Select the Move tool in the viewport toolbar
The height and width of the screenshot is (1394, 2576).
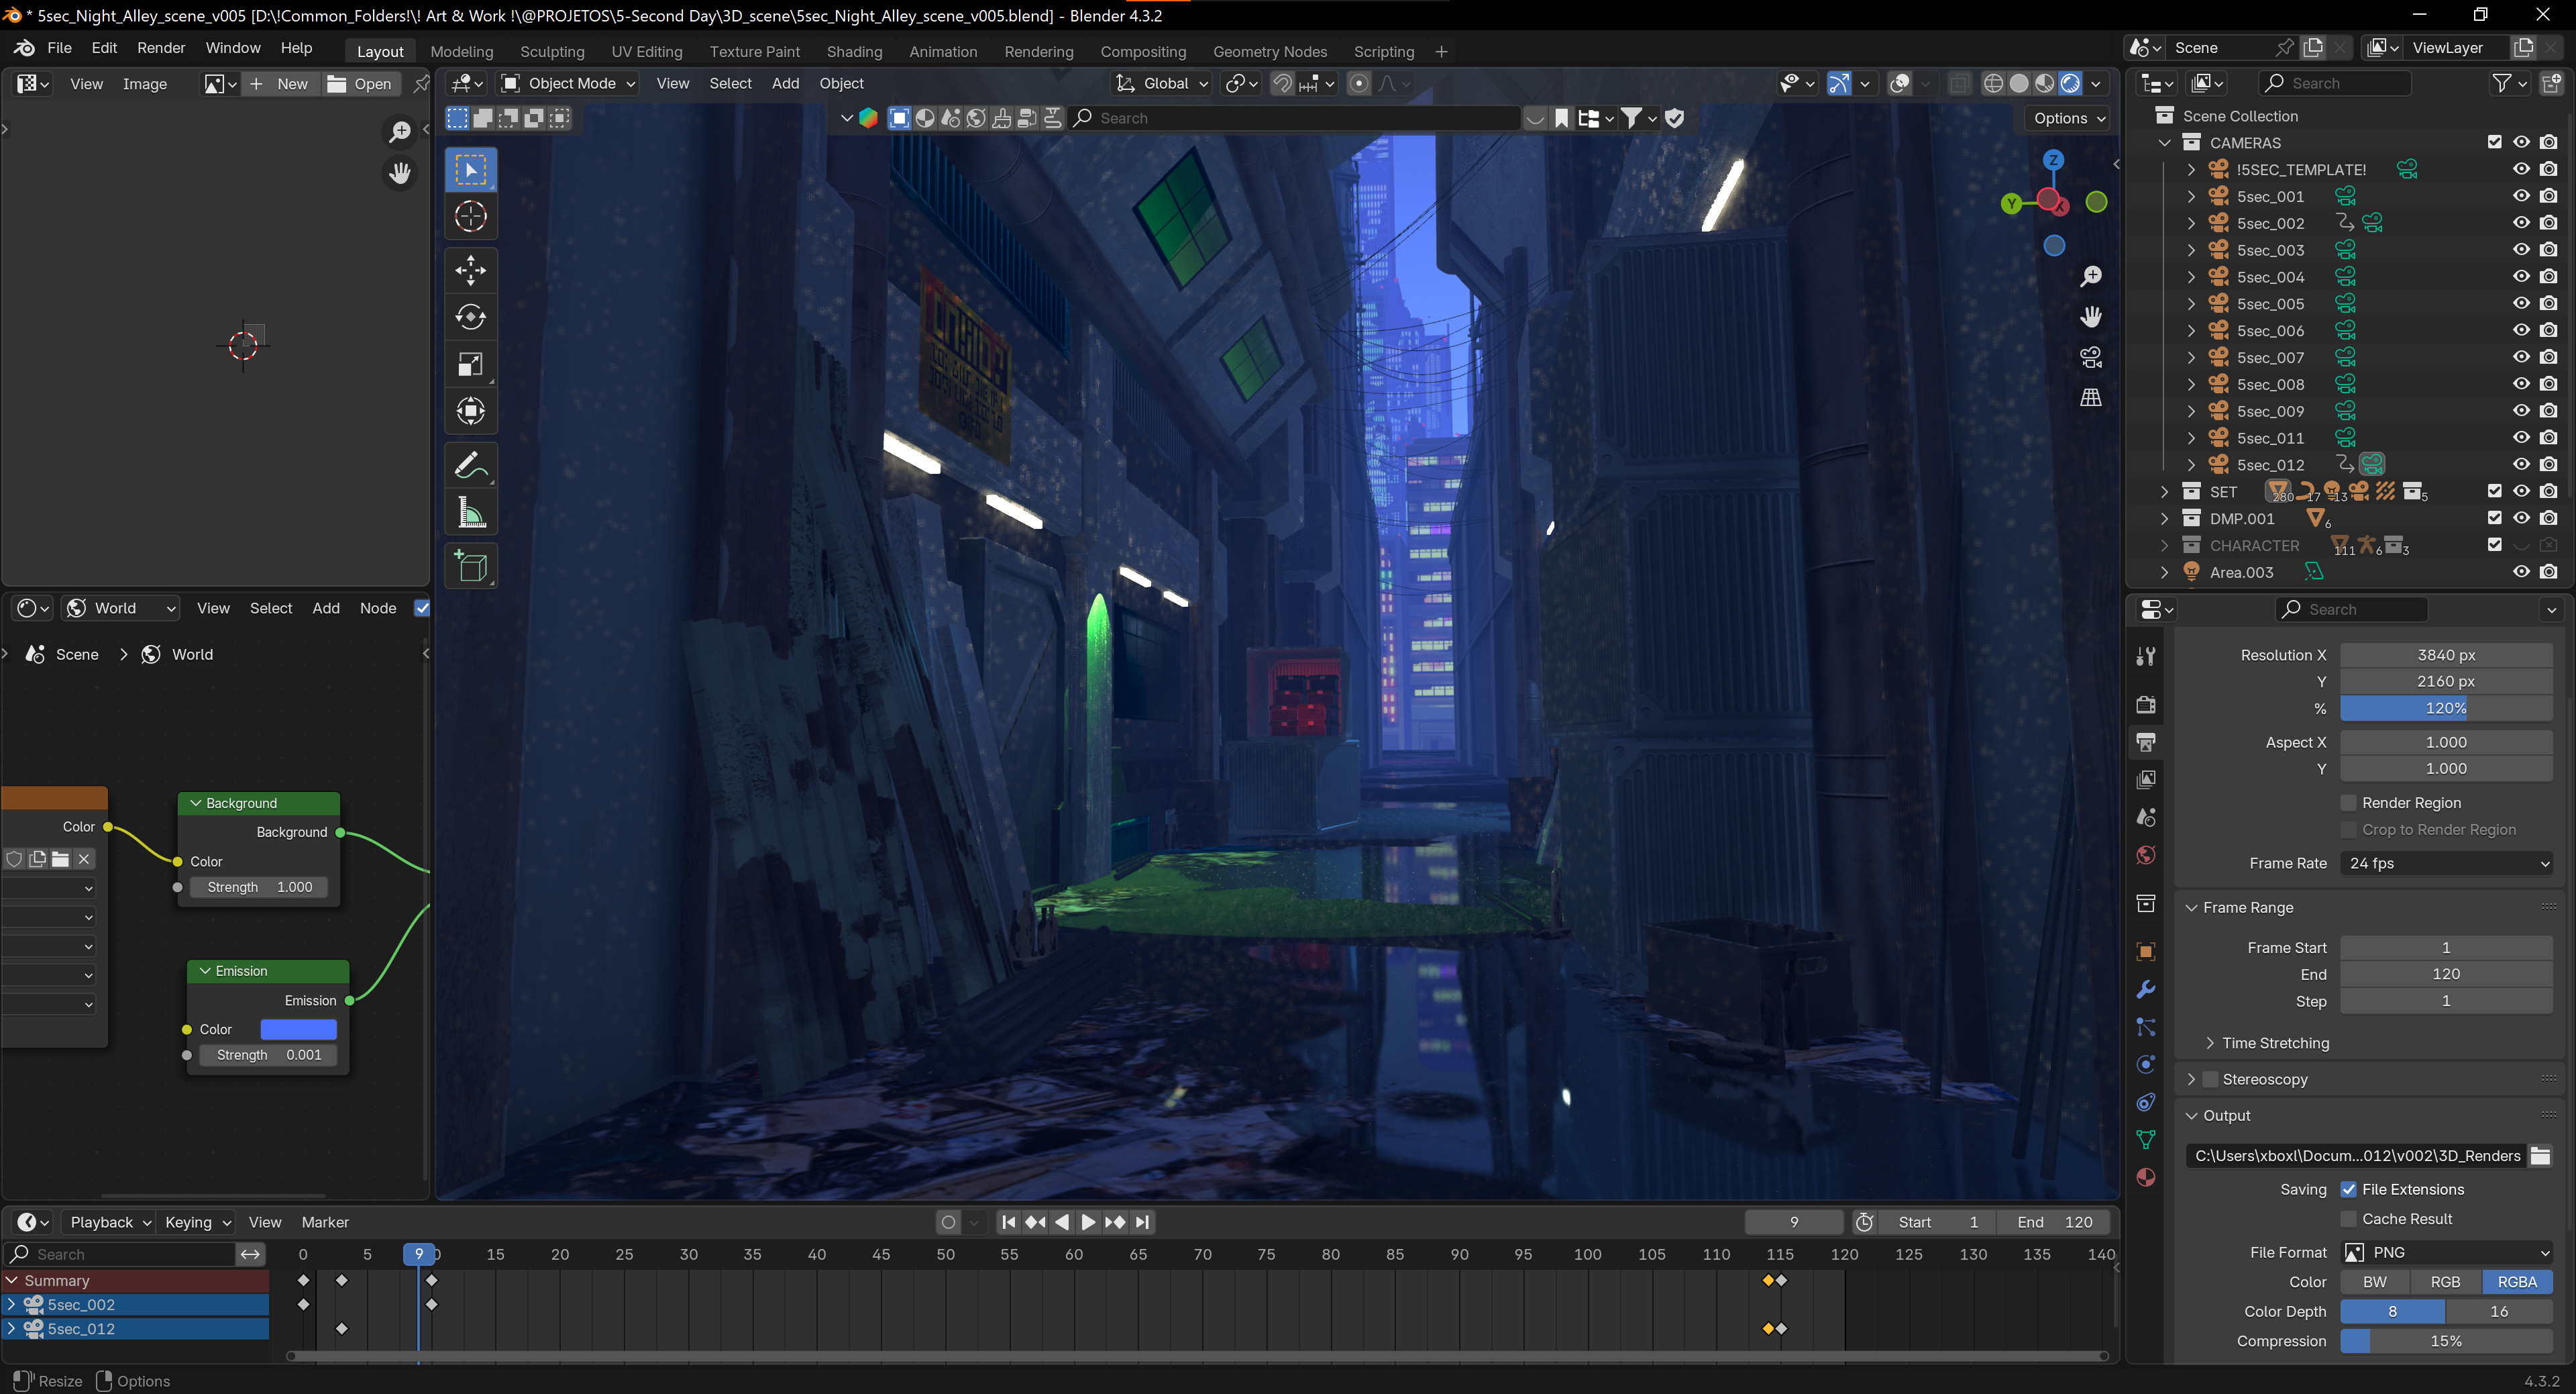pyautogui.click(x=470, y=270)
